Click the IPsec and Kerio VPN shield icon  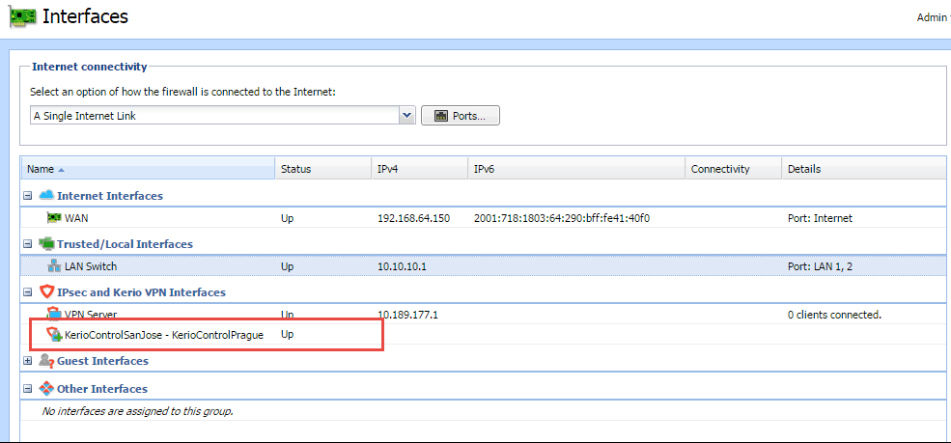(46, 292)
